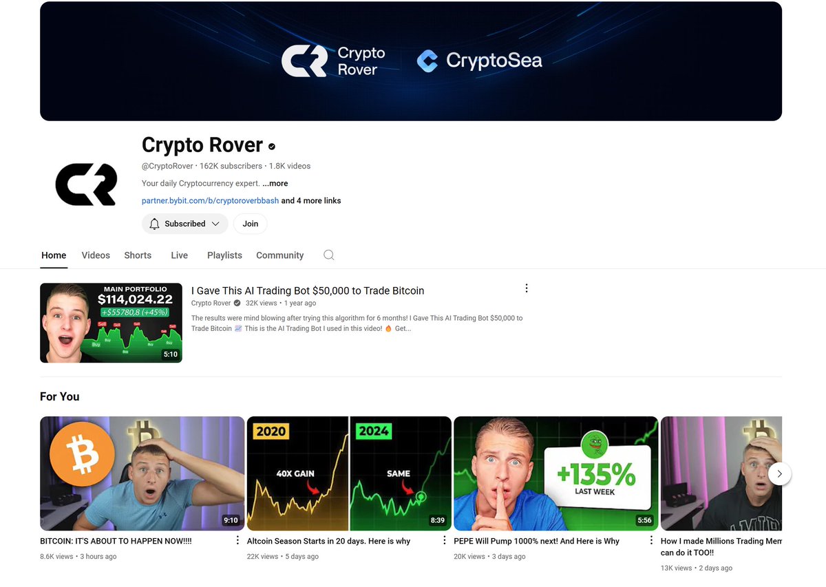This screenshot has height=587, width=826.
Task: Open the partner.bybit.com link
Action: [x=210, y=201]
